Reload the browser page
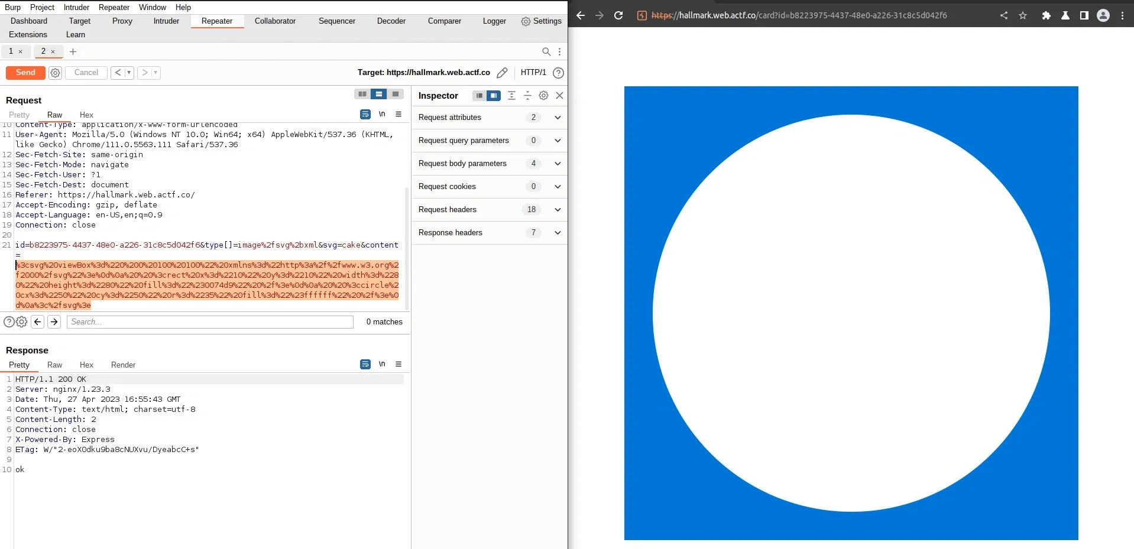This screenshot has width=1134, height=549. click(618, 15)
